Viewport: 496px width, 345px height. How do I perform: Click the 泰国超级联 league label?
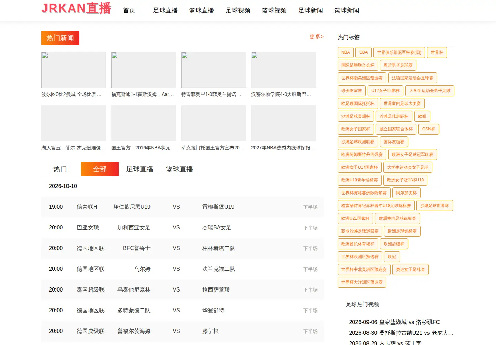(x=91, y=290)
